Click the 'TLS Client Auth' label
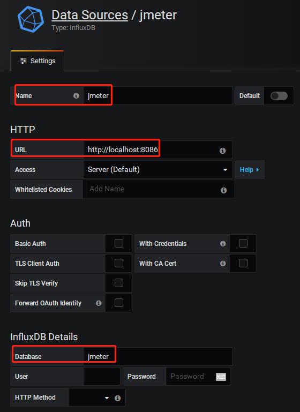The width and height of the screenshot is (300, 412). pyautogui.click(x=37, y=263)
